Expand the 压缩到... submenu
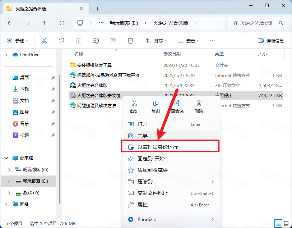Viewport: 292px width, 228px height. coord(213,182)
